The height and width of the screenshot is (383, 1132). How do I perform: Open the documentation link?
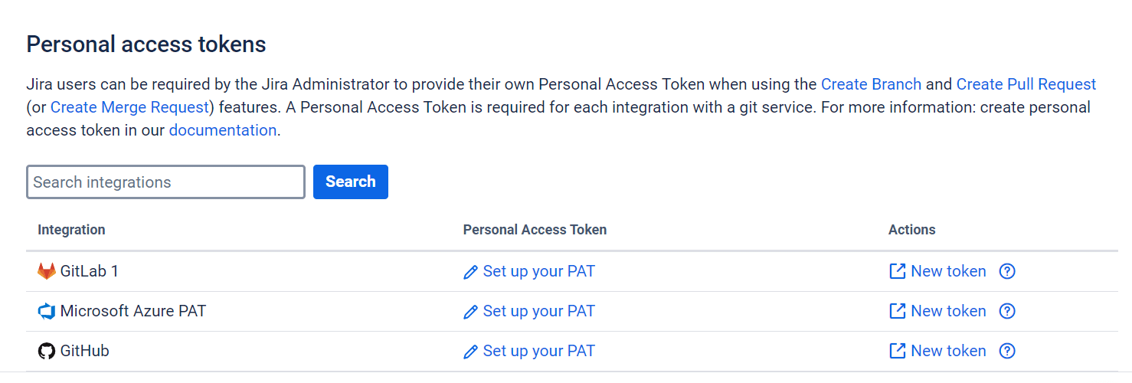(x=222, y=130)
